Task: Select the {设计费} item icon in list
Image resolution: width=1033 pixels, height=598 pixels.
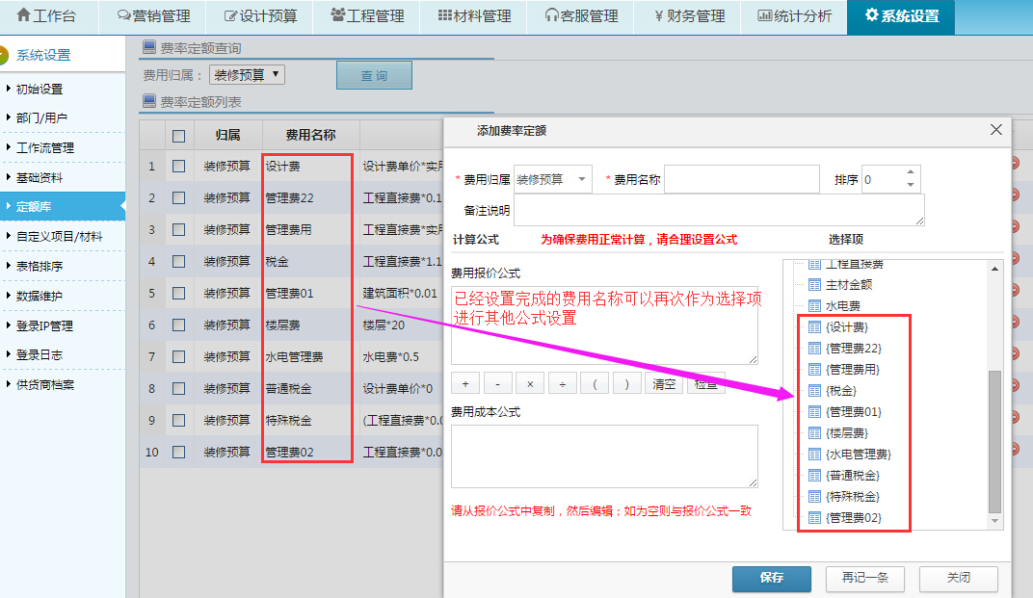Action: (814, 327)
